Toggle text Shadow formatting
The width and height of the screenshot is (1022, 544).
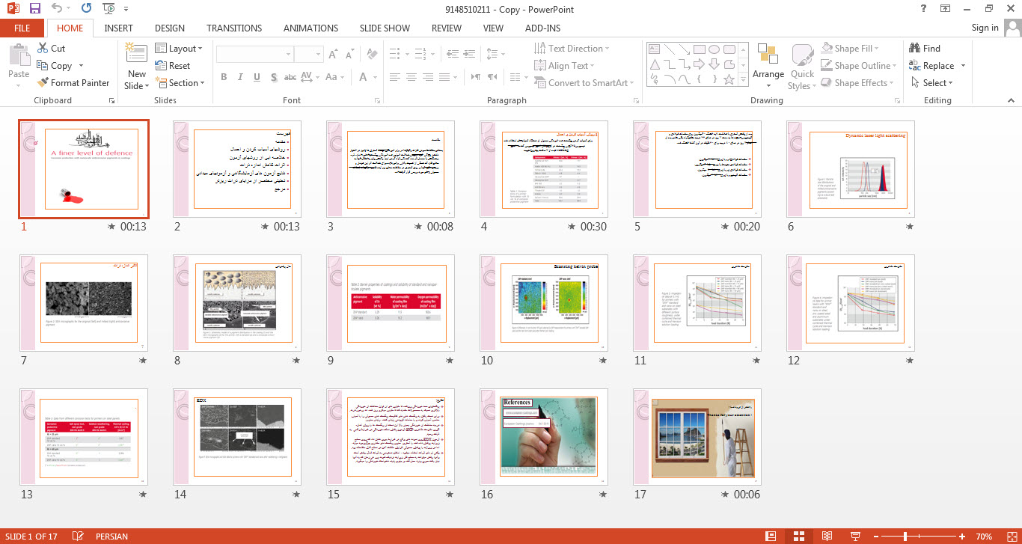click(x=274, y=77)
